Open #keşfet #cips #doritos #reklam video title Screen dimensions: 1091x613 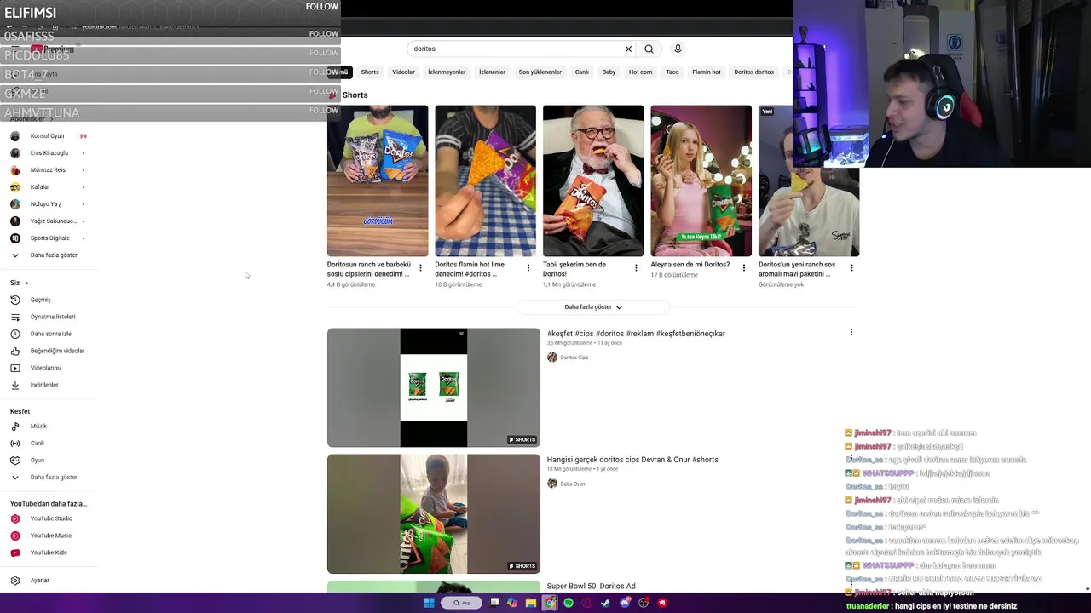point(636,334)
